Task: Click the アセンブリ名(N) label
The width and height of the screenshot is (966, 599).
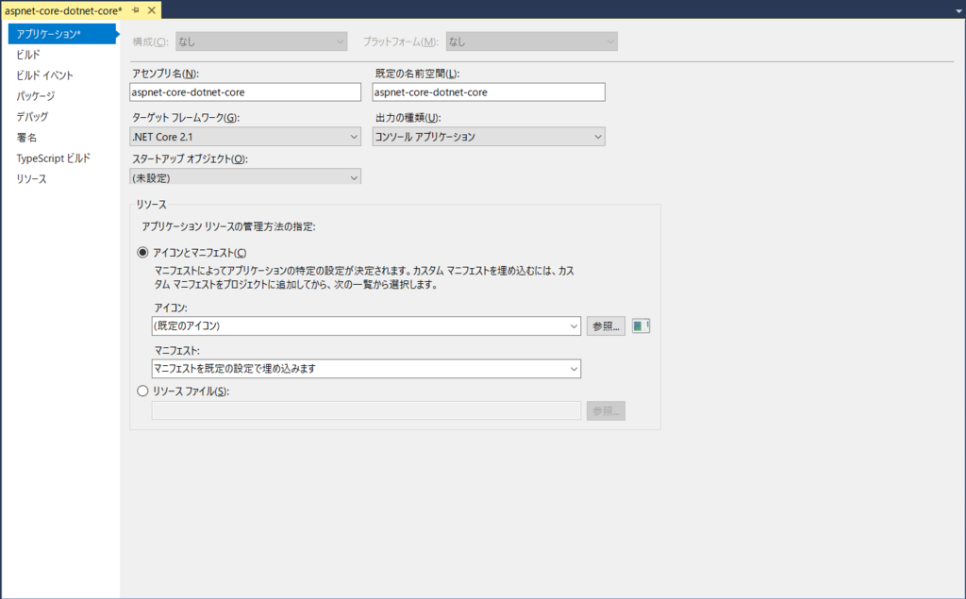Action: (166, 74)
